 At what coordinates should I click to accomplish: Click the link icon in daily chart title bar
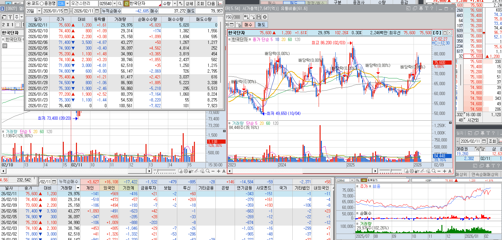415,8
